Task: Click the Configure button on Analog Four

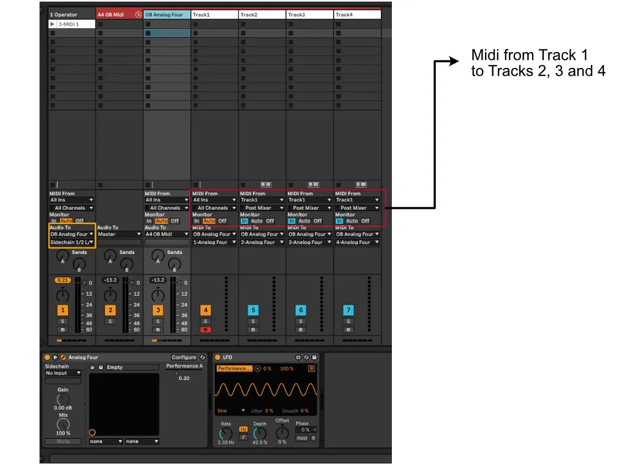Action: coord(184,357)
